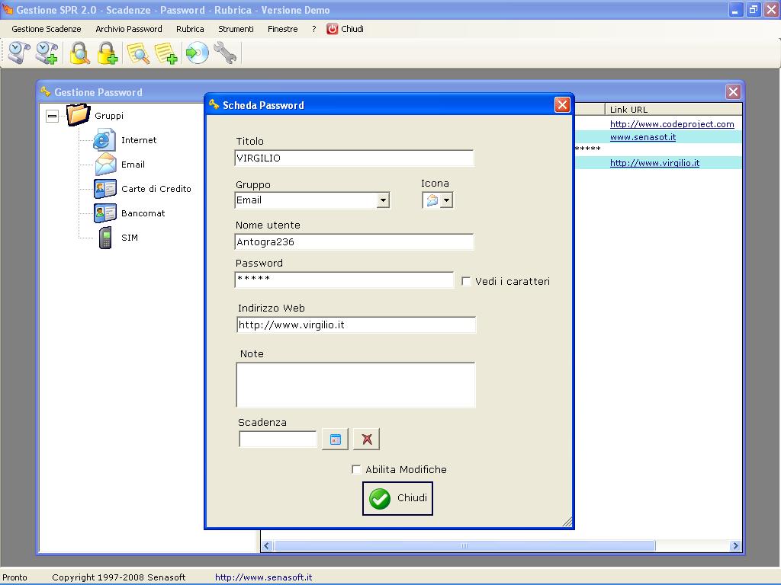
Task: Click the horizontal scrollbar thumb in Gestione Password
Action: pos(464,545)
